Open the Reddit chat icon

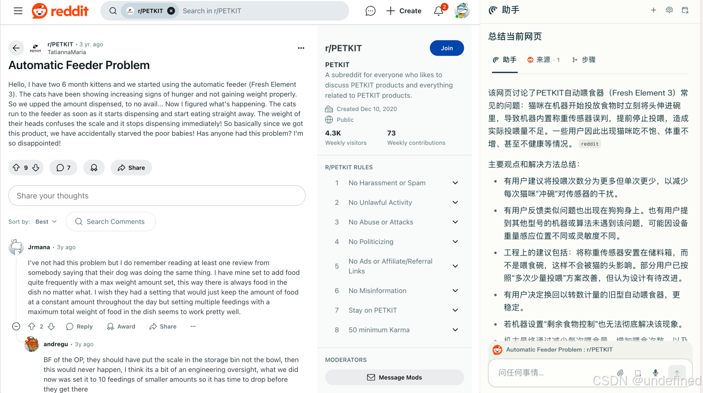[370, 11]
